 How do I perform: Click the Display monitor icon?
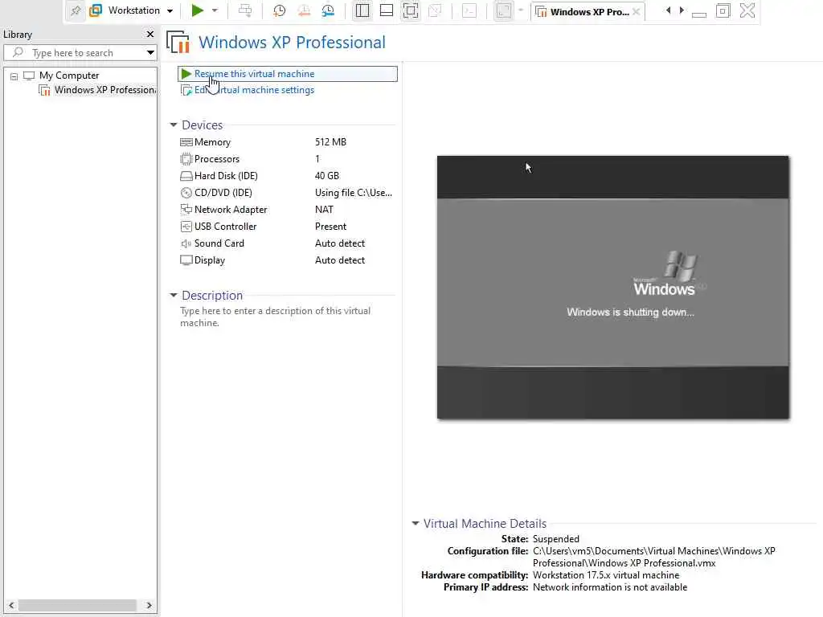(x=186, y=259)
